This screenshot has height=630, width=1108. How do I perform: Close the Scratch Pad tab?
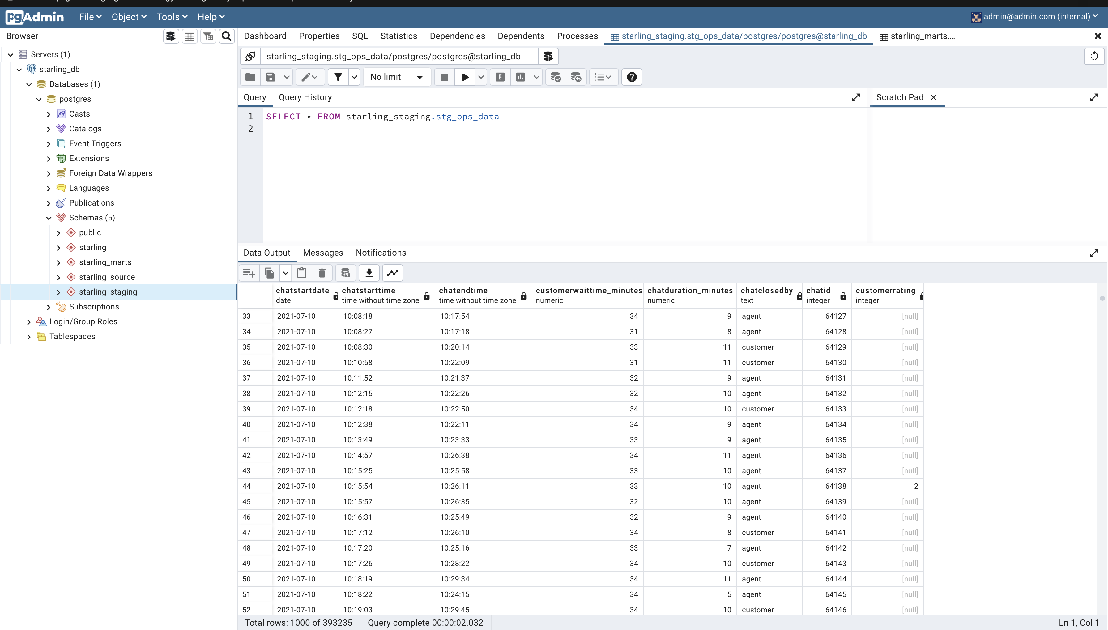point(934,97)
